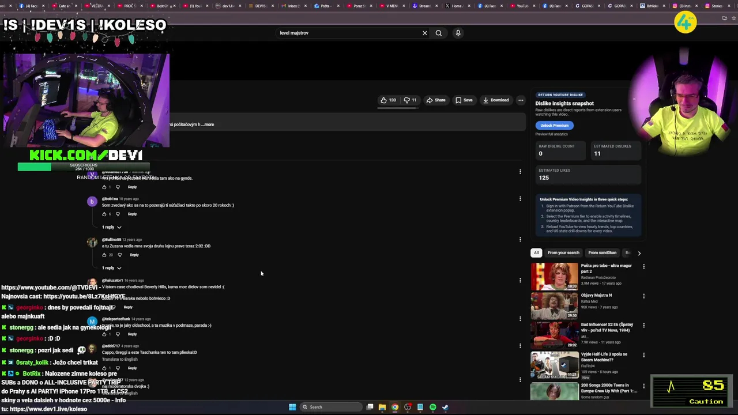Open options for 'Vyjde Half-Life 3' suggestion
738x415 pixels.
tap(643, 355)
